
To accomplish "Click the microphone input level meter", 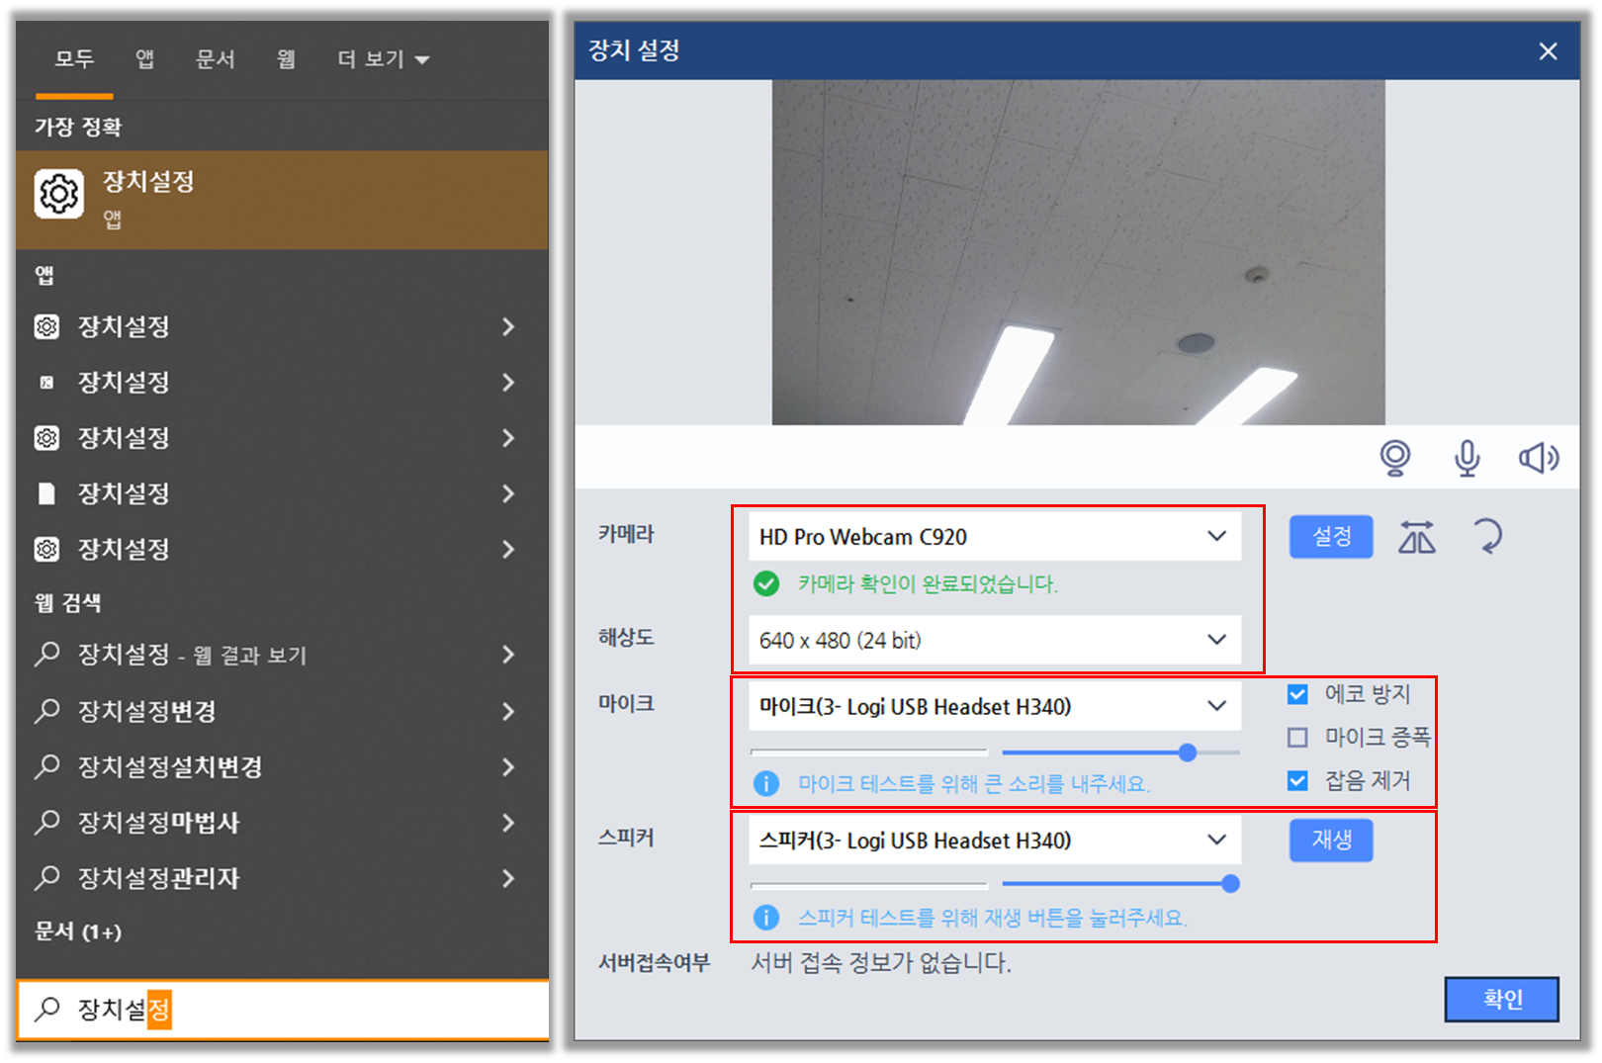I will pos(869,753).
